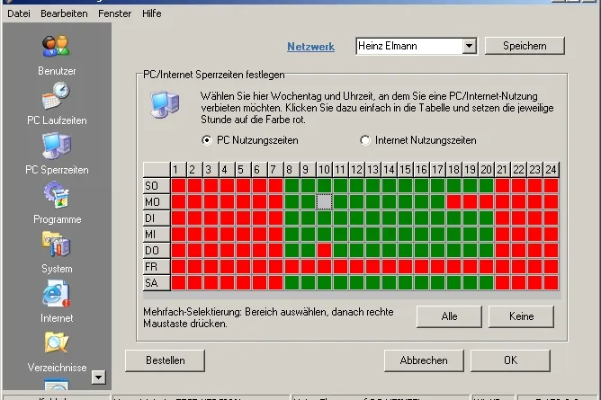Open the Bearbeiten menu
Screen dimensions: 601x400
coord(64,13)
